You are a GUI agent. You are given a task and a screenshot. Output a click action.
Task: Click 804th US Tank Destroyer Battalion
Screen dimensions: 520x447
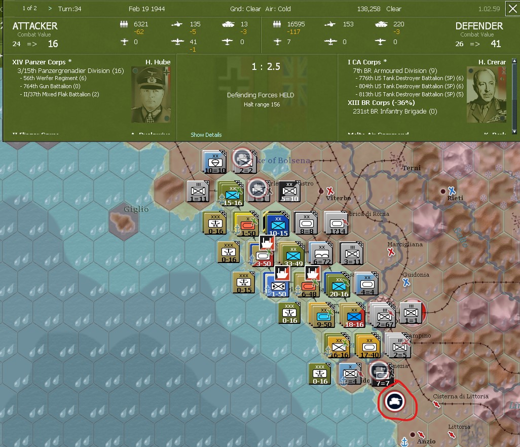[409, 86]
